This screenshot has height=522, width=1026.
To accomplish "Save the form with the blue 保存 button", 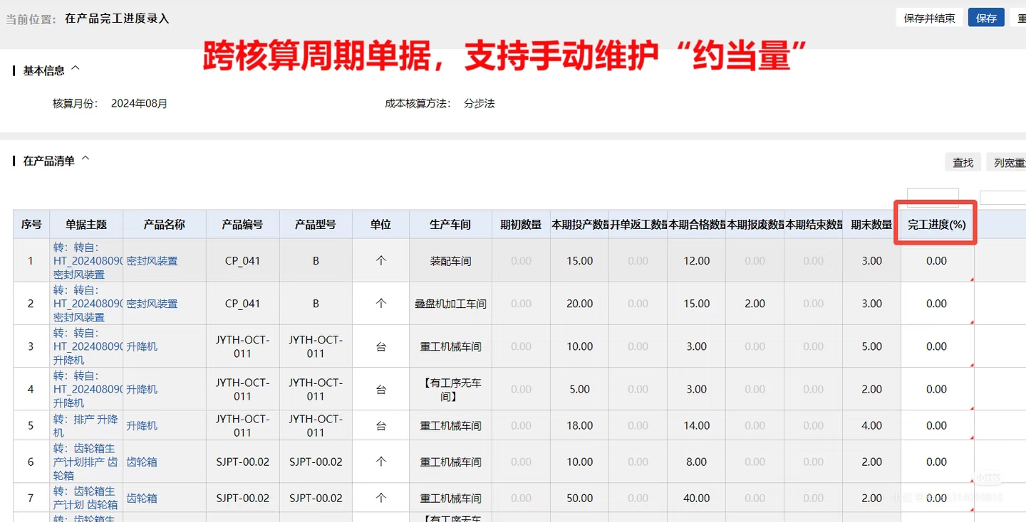I will click(986, 18).
